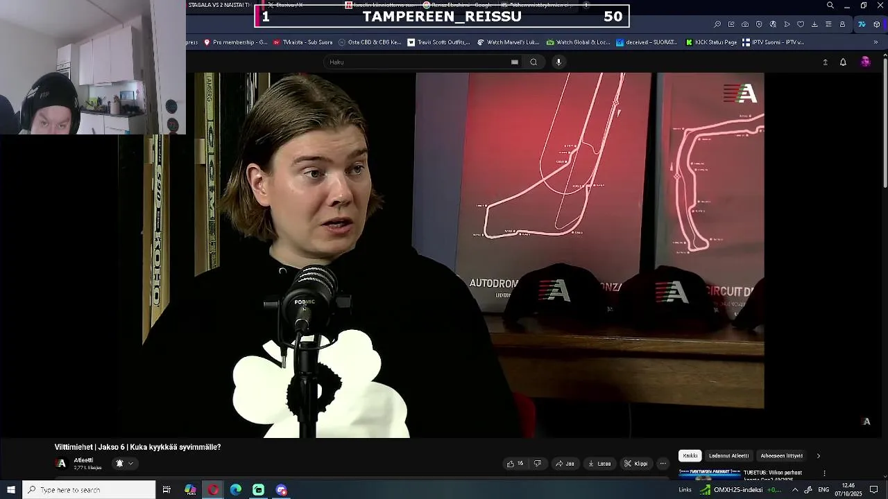Open Windows Task View button
This screenshot has height=499, width=888.
pos(166,490)
